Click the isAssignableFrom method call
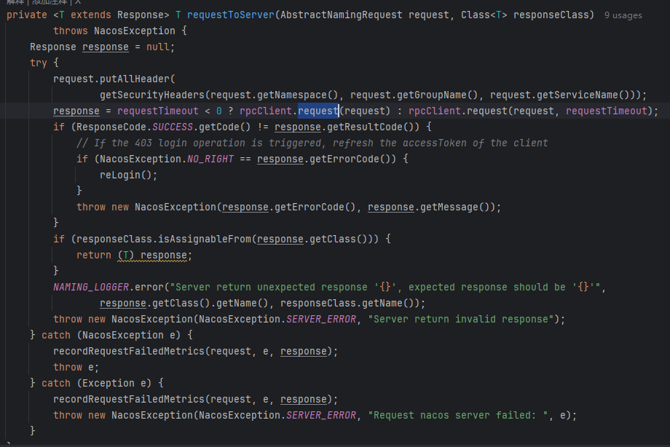The height and width of the screenshot is (447, 670). point(205,240)
